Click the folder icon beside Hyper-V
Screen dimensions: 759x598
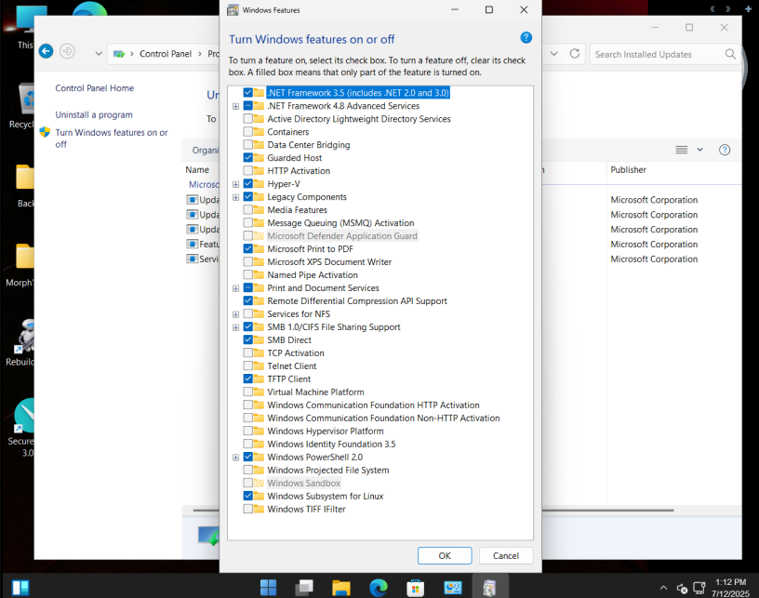(259, 184)
